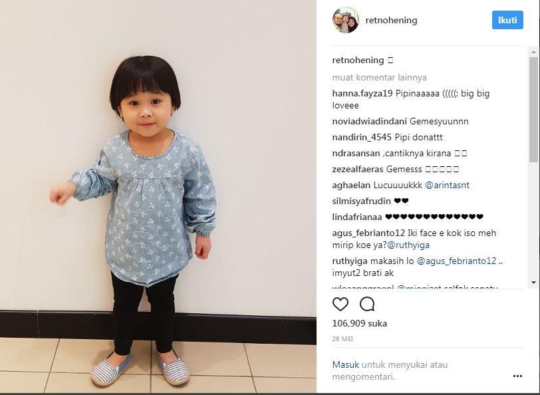The image size is (540, 395).
Task: Click the 26 MEI post date
Action: click(342, 339)
